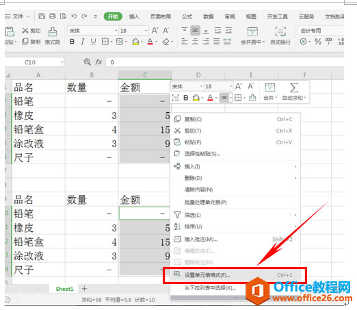357x310 pixels.
Task: Expand 删除(D) submenu in context menu
Action: coord(235,178)
